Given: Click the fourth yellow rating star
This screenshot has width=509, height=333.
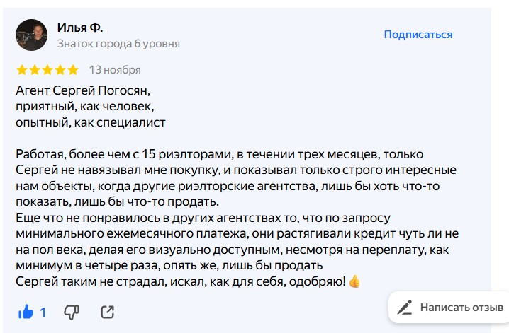Looking at the screenshot, I should tap(60, 70).
